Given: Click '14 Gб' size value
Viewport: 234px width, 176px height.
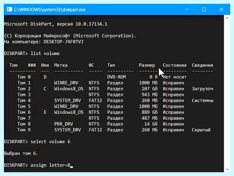Looking at the screenshot, I should click(x=151, y=124).
